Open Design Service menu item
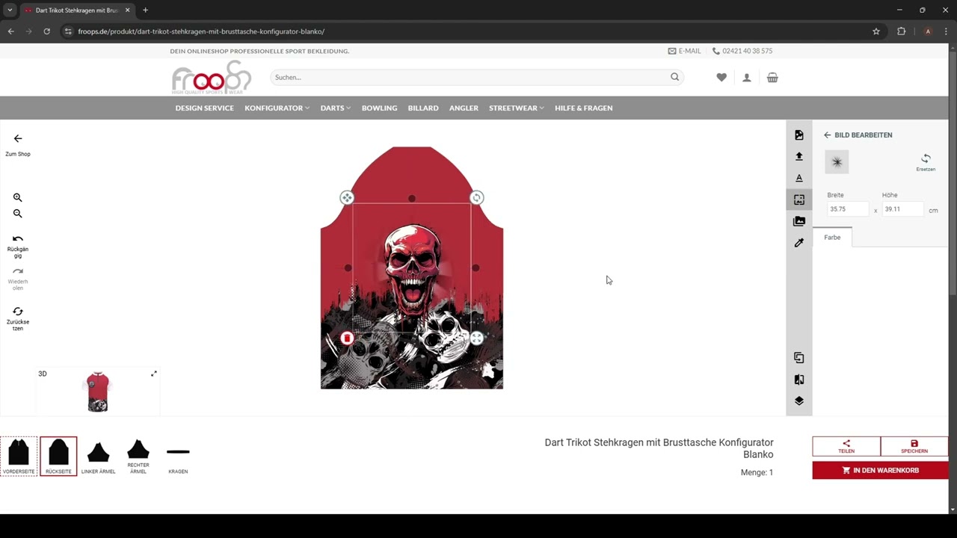Viewport: 957px width, 538px height. tap(204, 108)
